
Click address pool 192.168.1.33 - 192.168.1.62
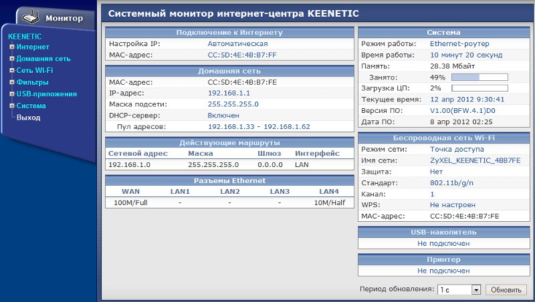(259, 127)
